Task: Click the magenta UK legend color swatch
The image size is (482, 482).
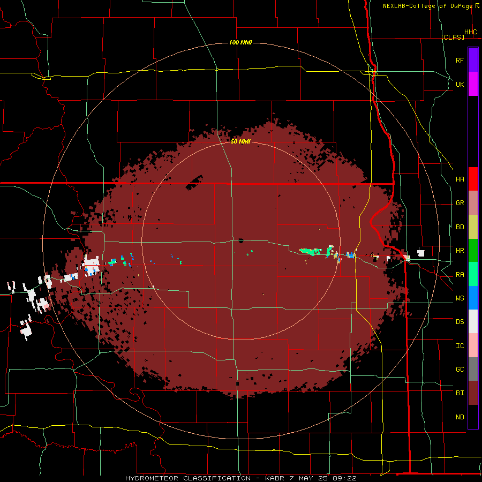Action: click(473, 84)
